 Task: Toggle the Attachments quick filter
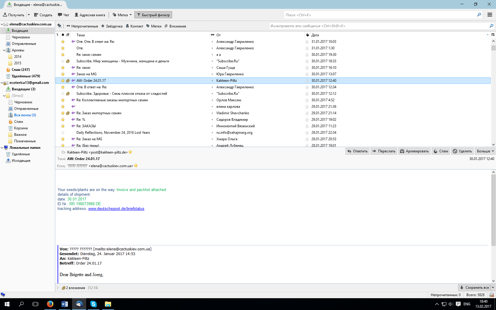click(x=175, y=26)
